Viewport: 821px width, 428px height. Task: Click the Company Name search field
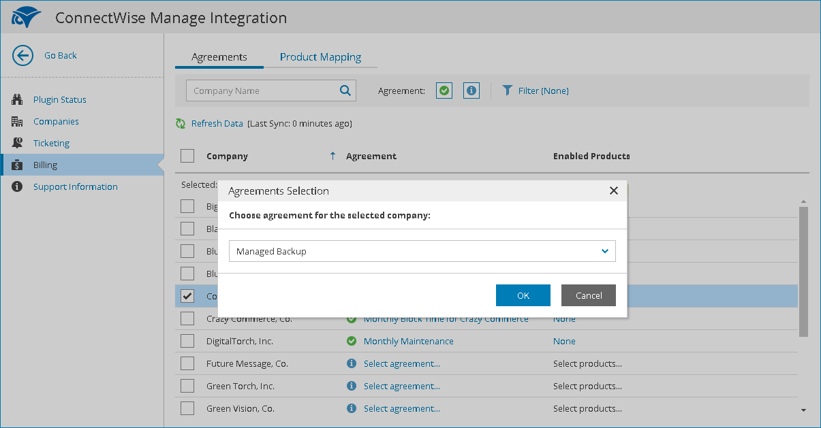262,90
